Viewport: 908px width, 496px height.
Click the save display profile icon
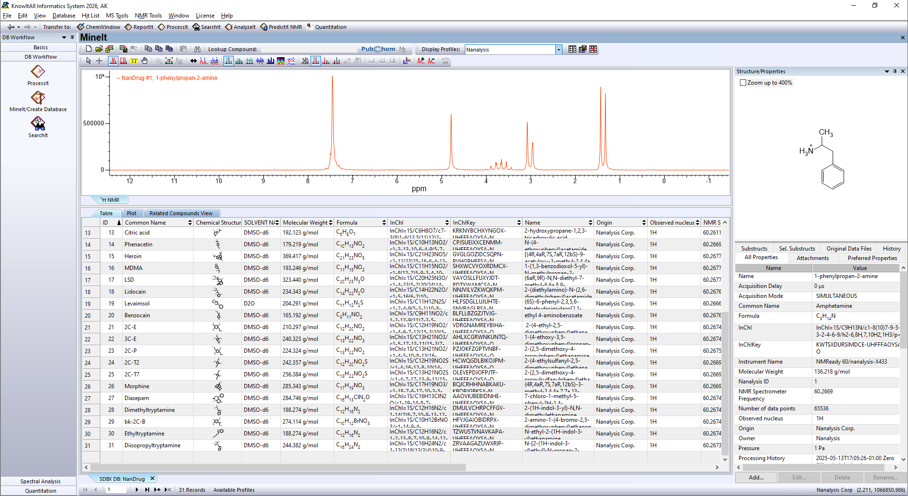tap(583, 49)
